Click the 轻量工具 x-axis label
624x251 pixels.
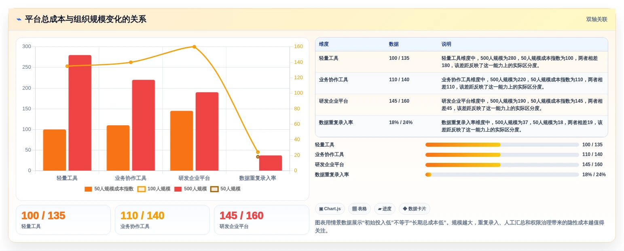point(67,178)
